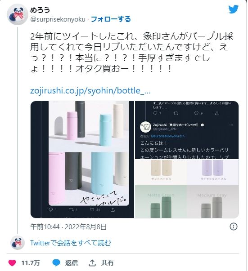Like the tweet with the heart icon
Viewport: 248px width, 271px height.
12,263
